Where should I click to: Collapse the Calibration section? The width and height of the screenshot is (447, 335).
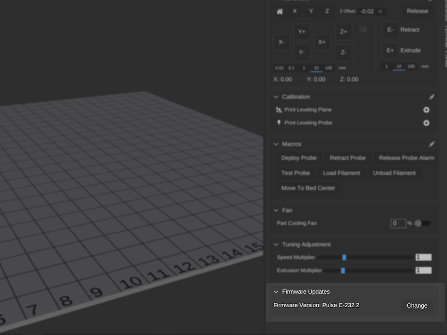coord(276,97)
